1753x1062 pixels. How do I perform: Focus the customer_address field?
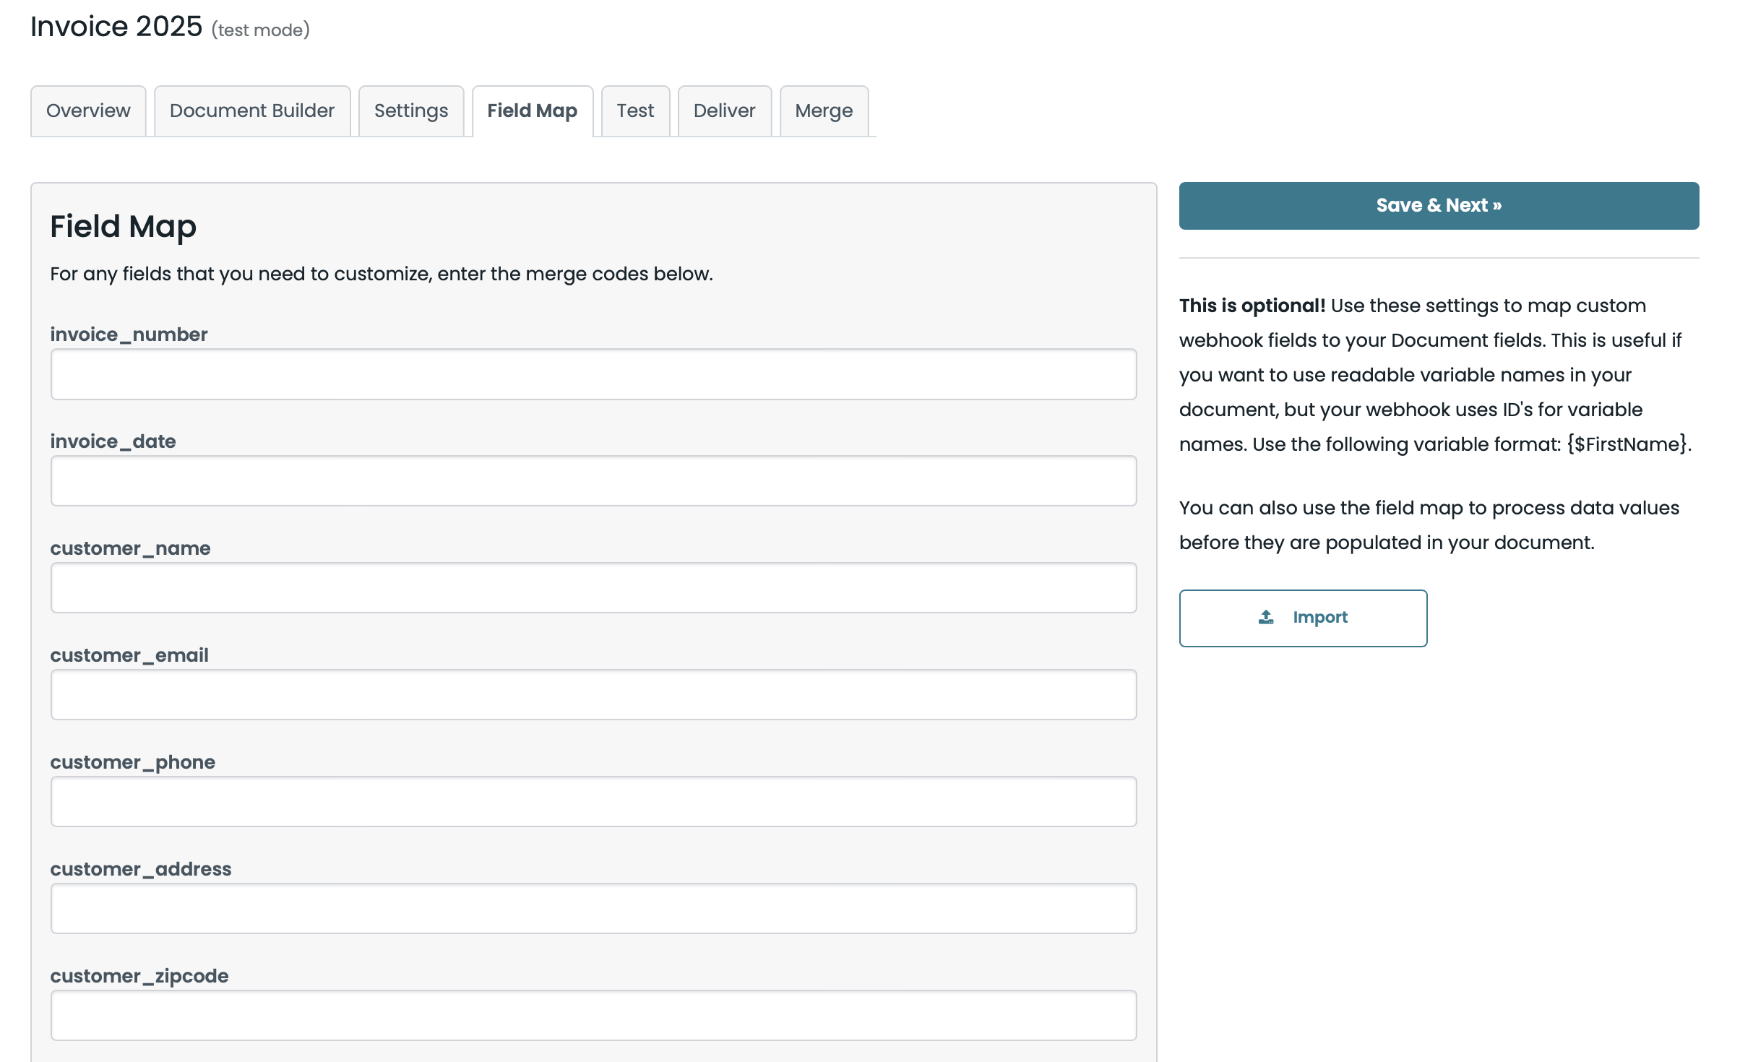[593, 908]
